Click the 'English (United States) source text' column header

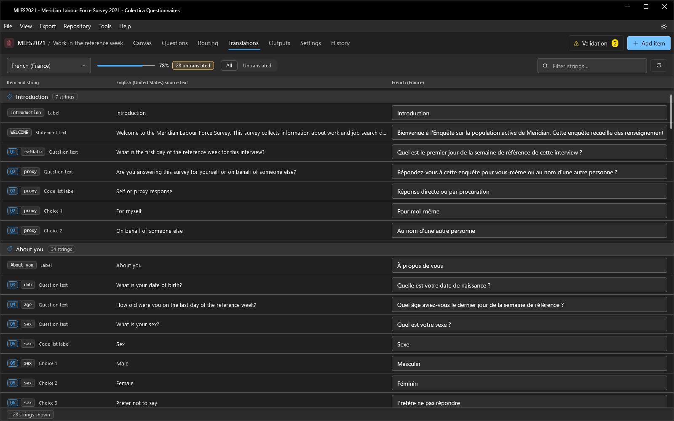[x=152, y=83]
